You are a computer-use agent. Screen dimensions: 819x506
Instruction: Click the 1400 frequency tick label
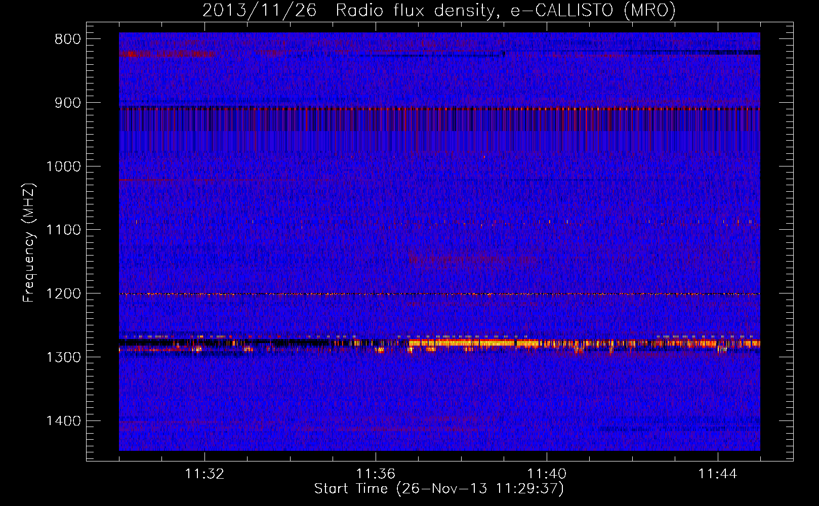click(63, 421)
